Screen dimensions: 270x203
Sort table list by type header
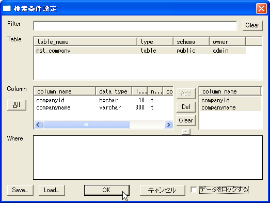[155, 42]
